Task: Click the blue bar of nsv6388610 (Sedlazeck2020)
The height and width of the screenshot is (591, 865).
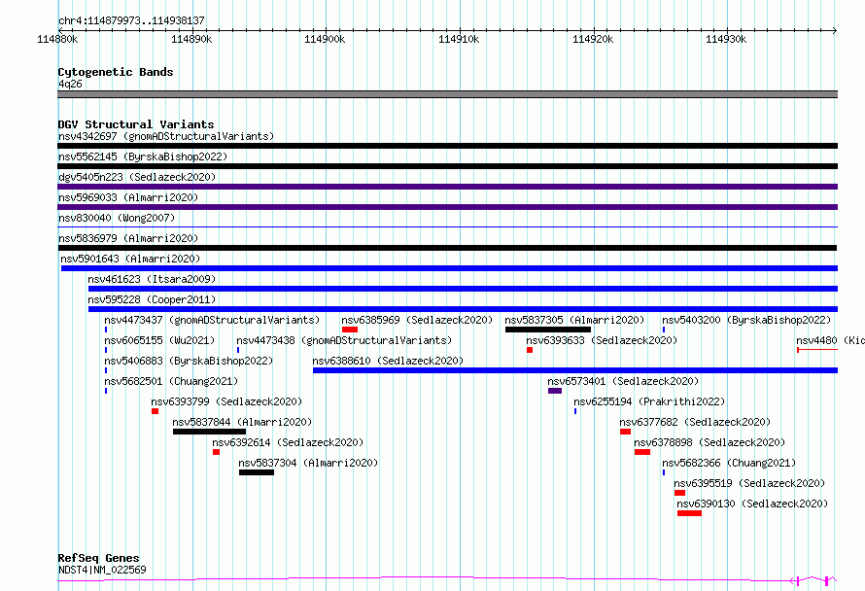Action: pos(575,370)
